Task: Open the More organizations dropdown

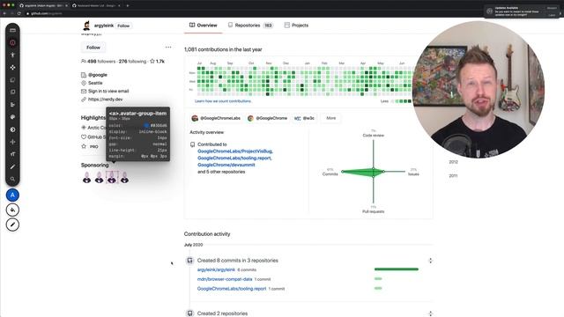Action: [x=331, y=118]
